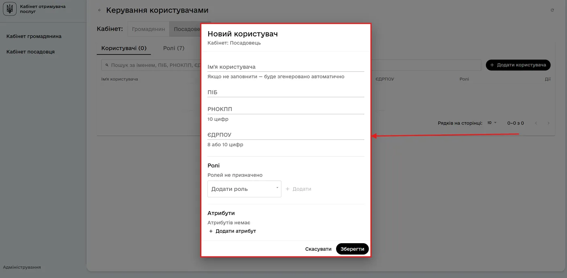The image size is (567, 278).
Task: Switch to the Користувачі (0) tab
Action: (x=124, y=48)
